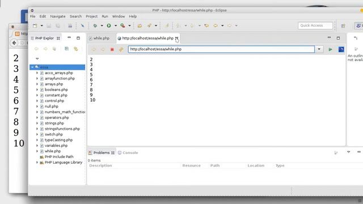Click the External Tools toolbar icon
The image size is (363, 204).
point(123,25)
